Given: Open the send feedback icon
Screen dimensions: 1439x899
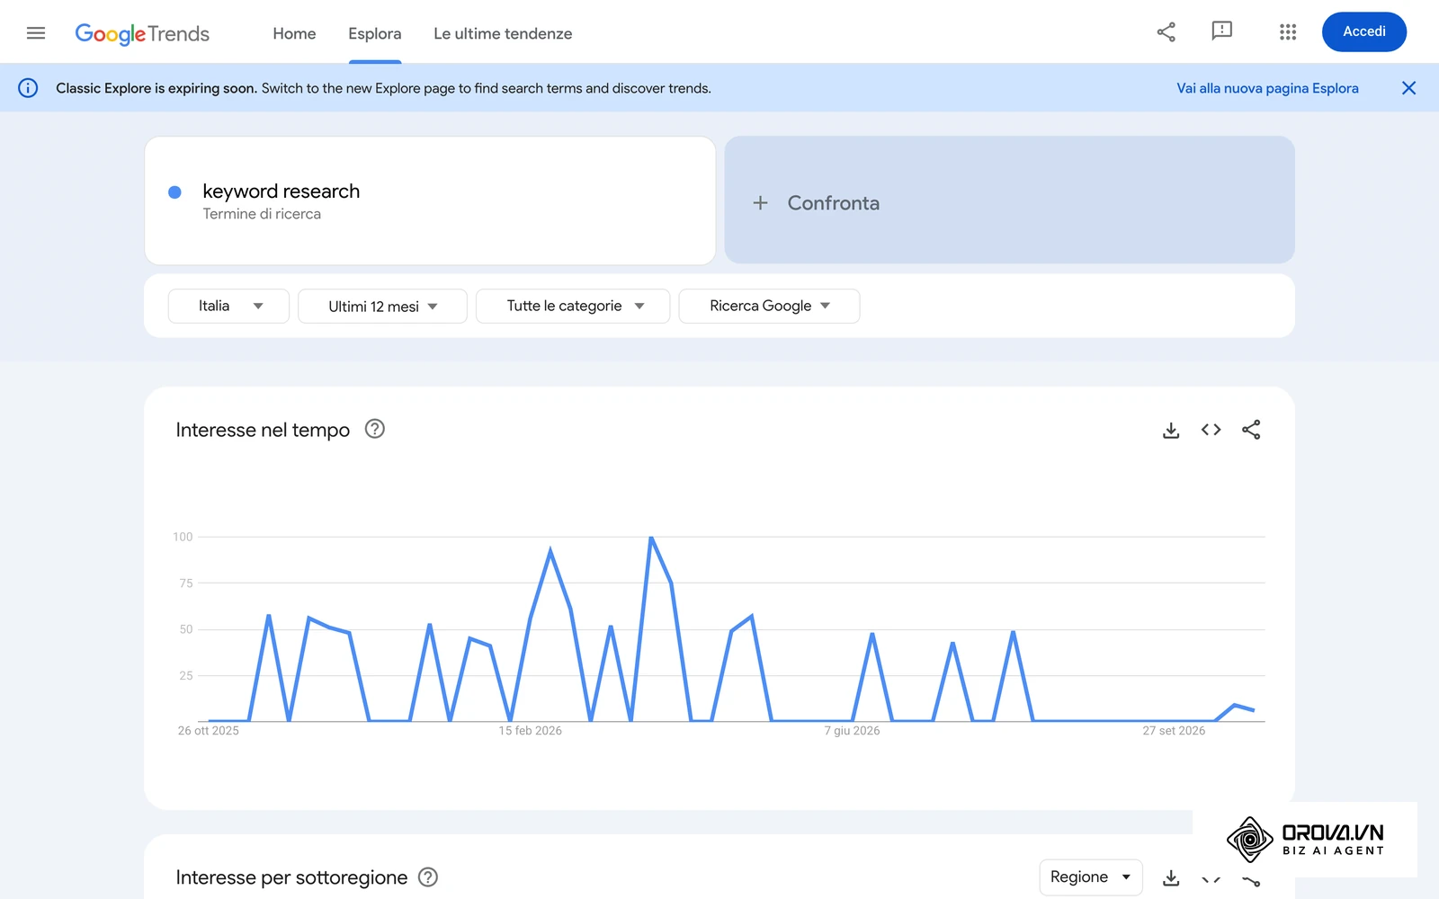Looking at the screenshot, I should click(x=1221, y=31).
